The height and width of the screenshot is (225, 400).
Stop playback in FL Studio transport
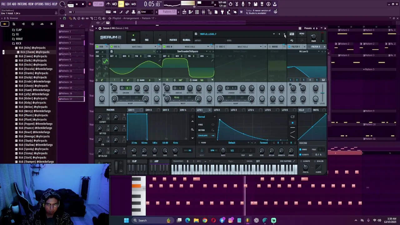click(83, 4)
